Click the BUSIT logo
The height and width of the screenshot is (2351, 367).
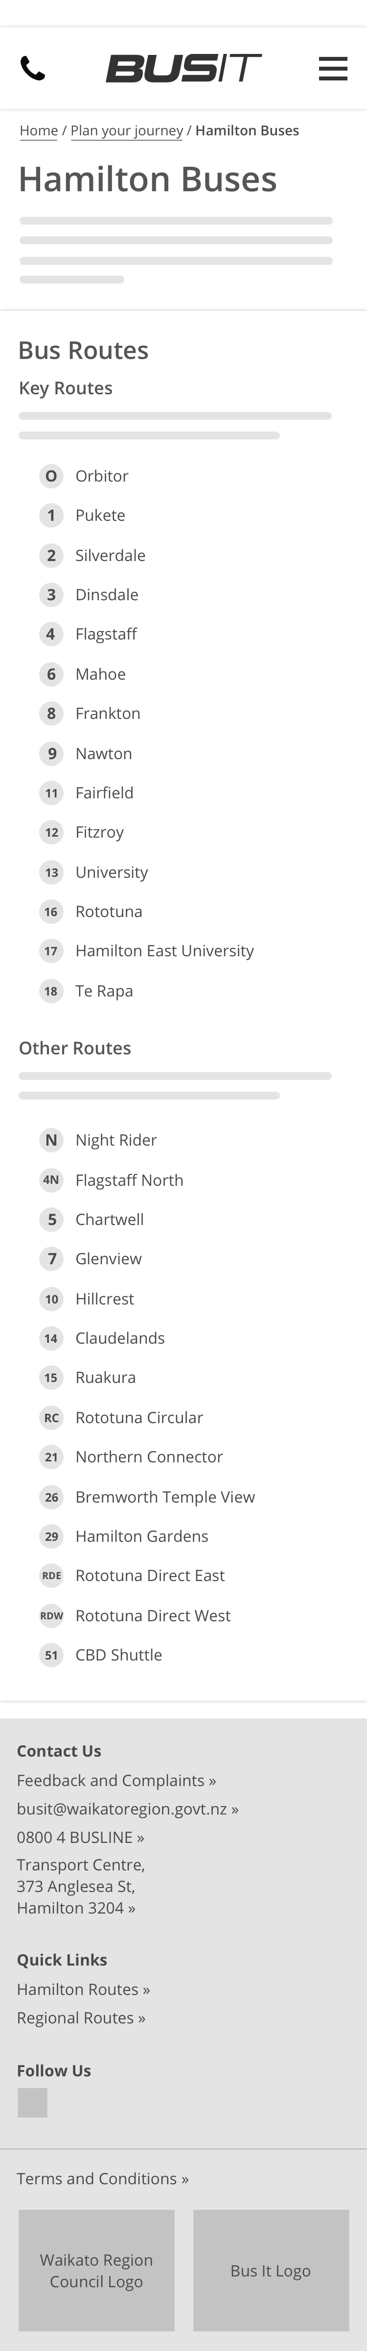183,69
